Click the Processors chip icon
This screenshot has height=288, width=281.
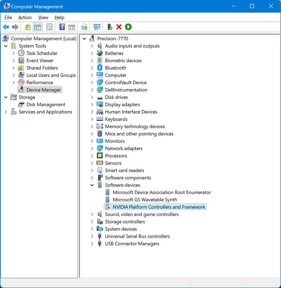[100, 156]
